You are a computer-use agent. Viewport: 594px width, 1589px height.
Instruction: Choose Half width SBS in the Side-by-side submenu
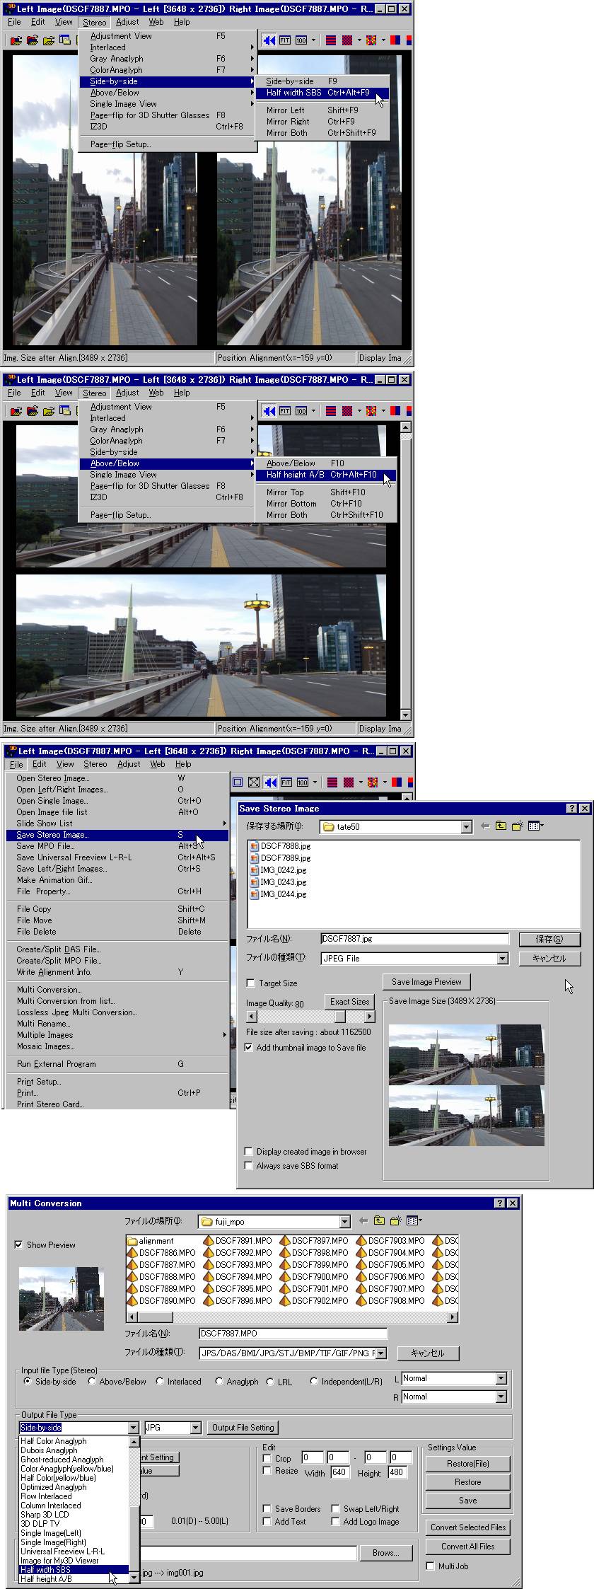coord(322,93)
